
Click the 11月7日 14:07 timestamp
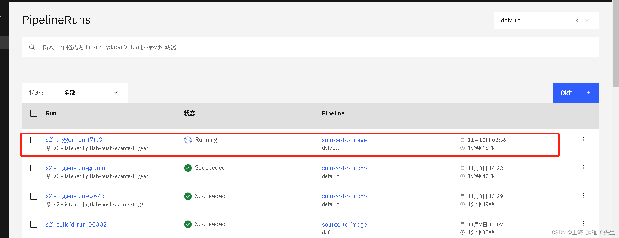[485, 224]
